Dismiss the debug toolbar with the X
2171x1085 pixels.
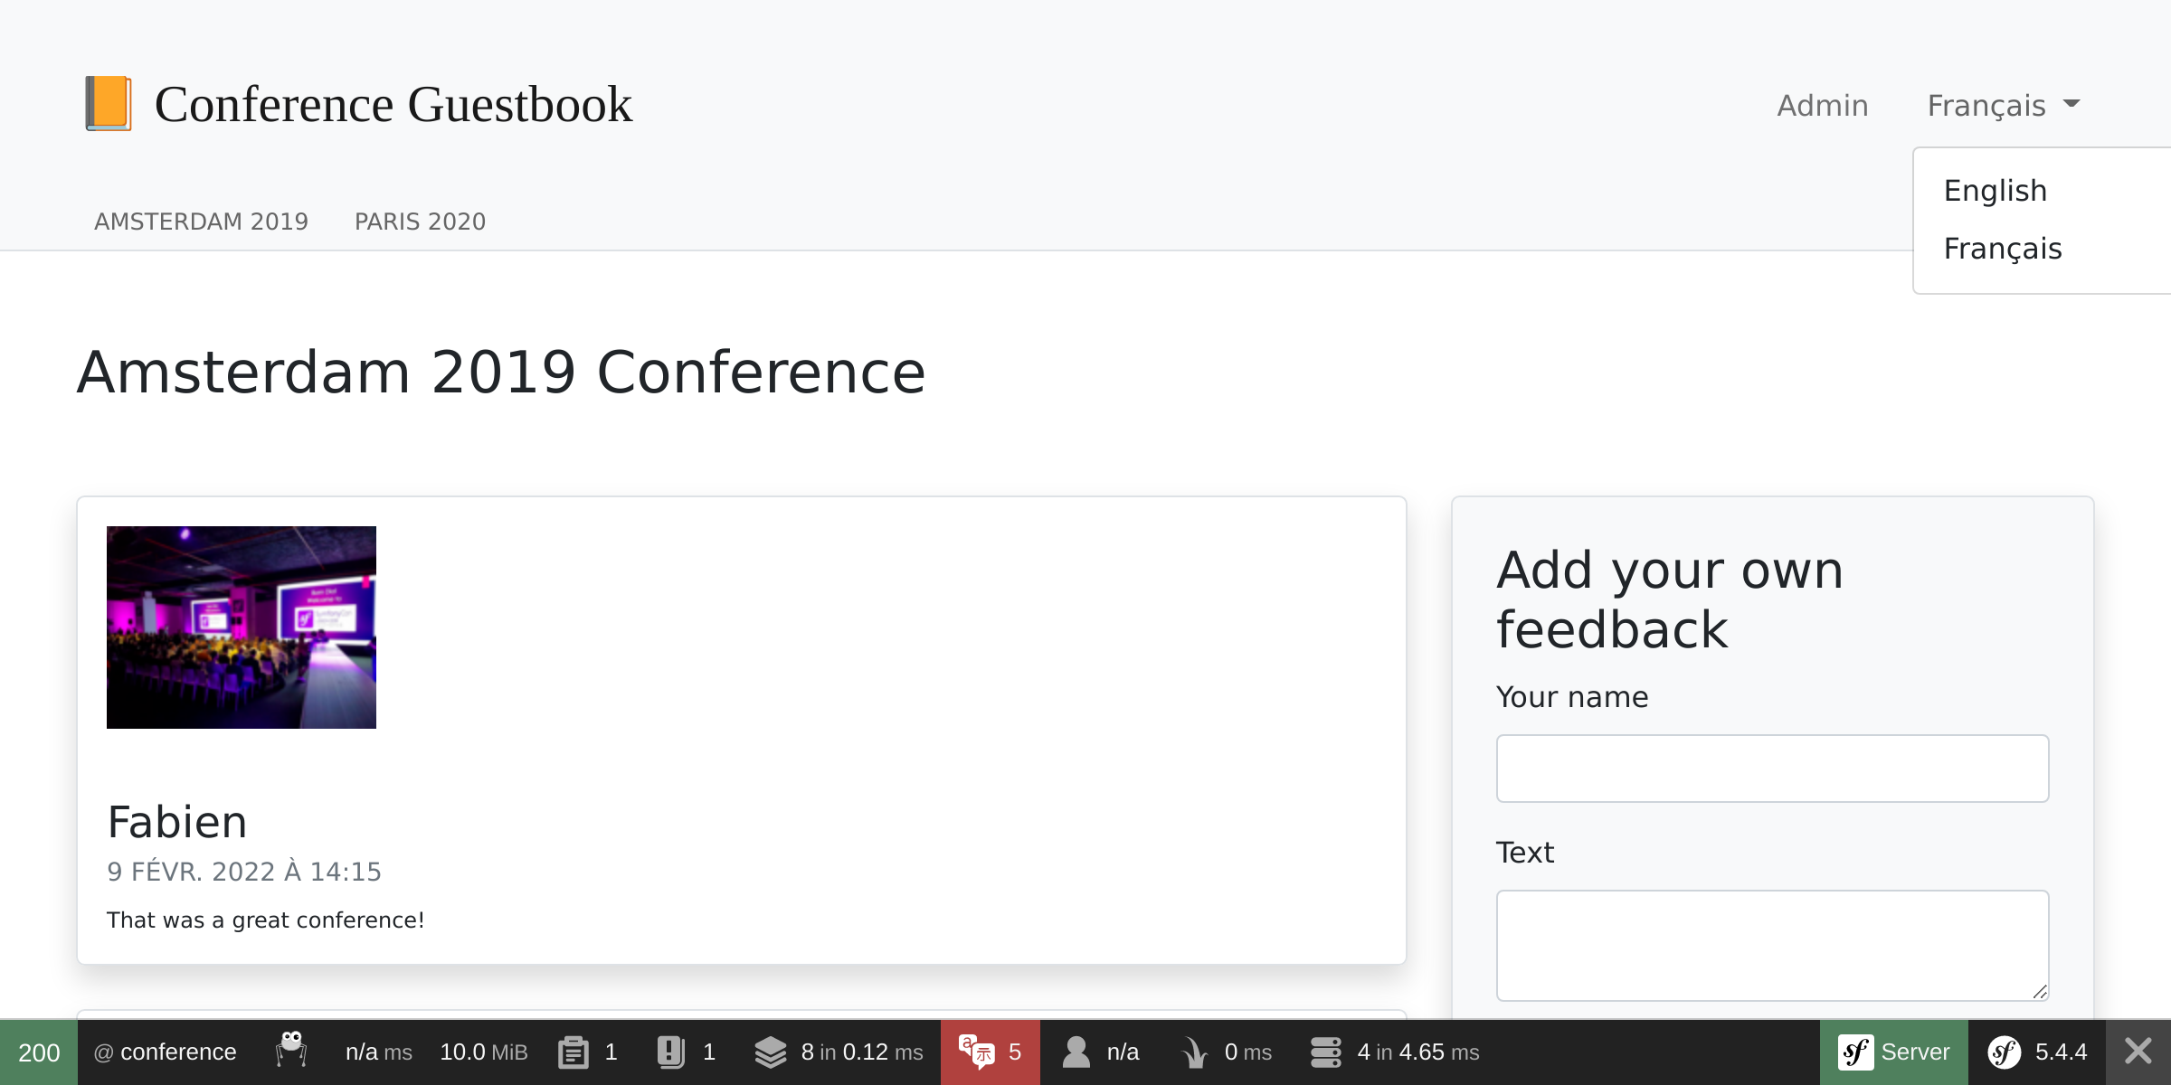point(2138,1052)
